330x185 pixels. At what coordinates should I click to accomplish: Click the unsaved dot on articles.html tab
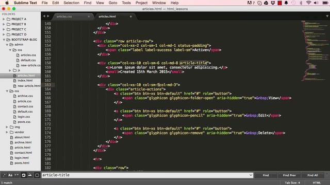(x=130, y=16)
